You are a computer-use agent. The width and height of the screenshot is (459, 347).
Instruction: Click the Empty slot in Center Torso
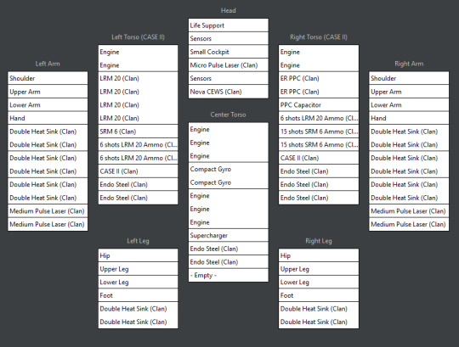point(229,275)
